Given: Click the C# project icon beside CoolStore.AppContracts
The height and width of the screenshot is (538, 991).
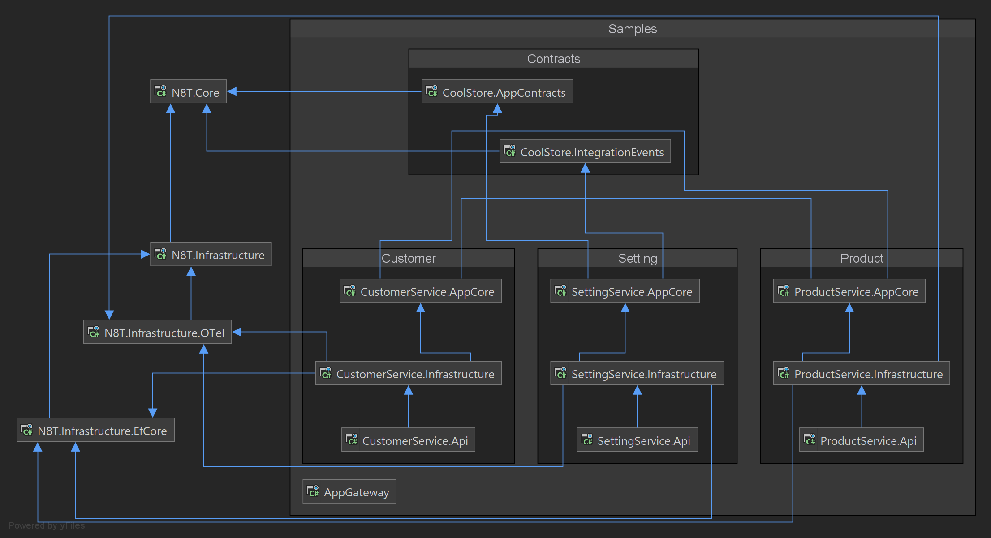Looking at the screenshot, I should [x=431, y=91].
